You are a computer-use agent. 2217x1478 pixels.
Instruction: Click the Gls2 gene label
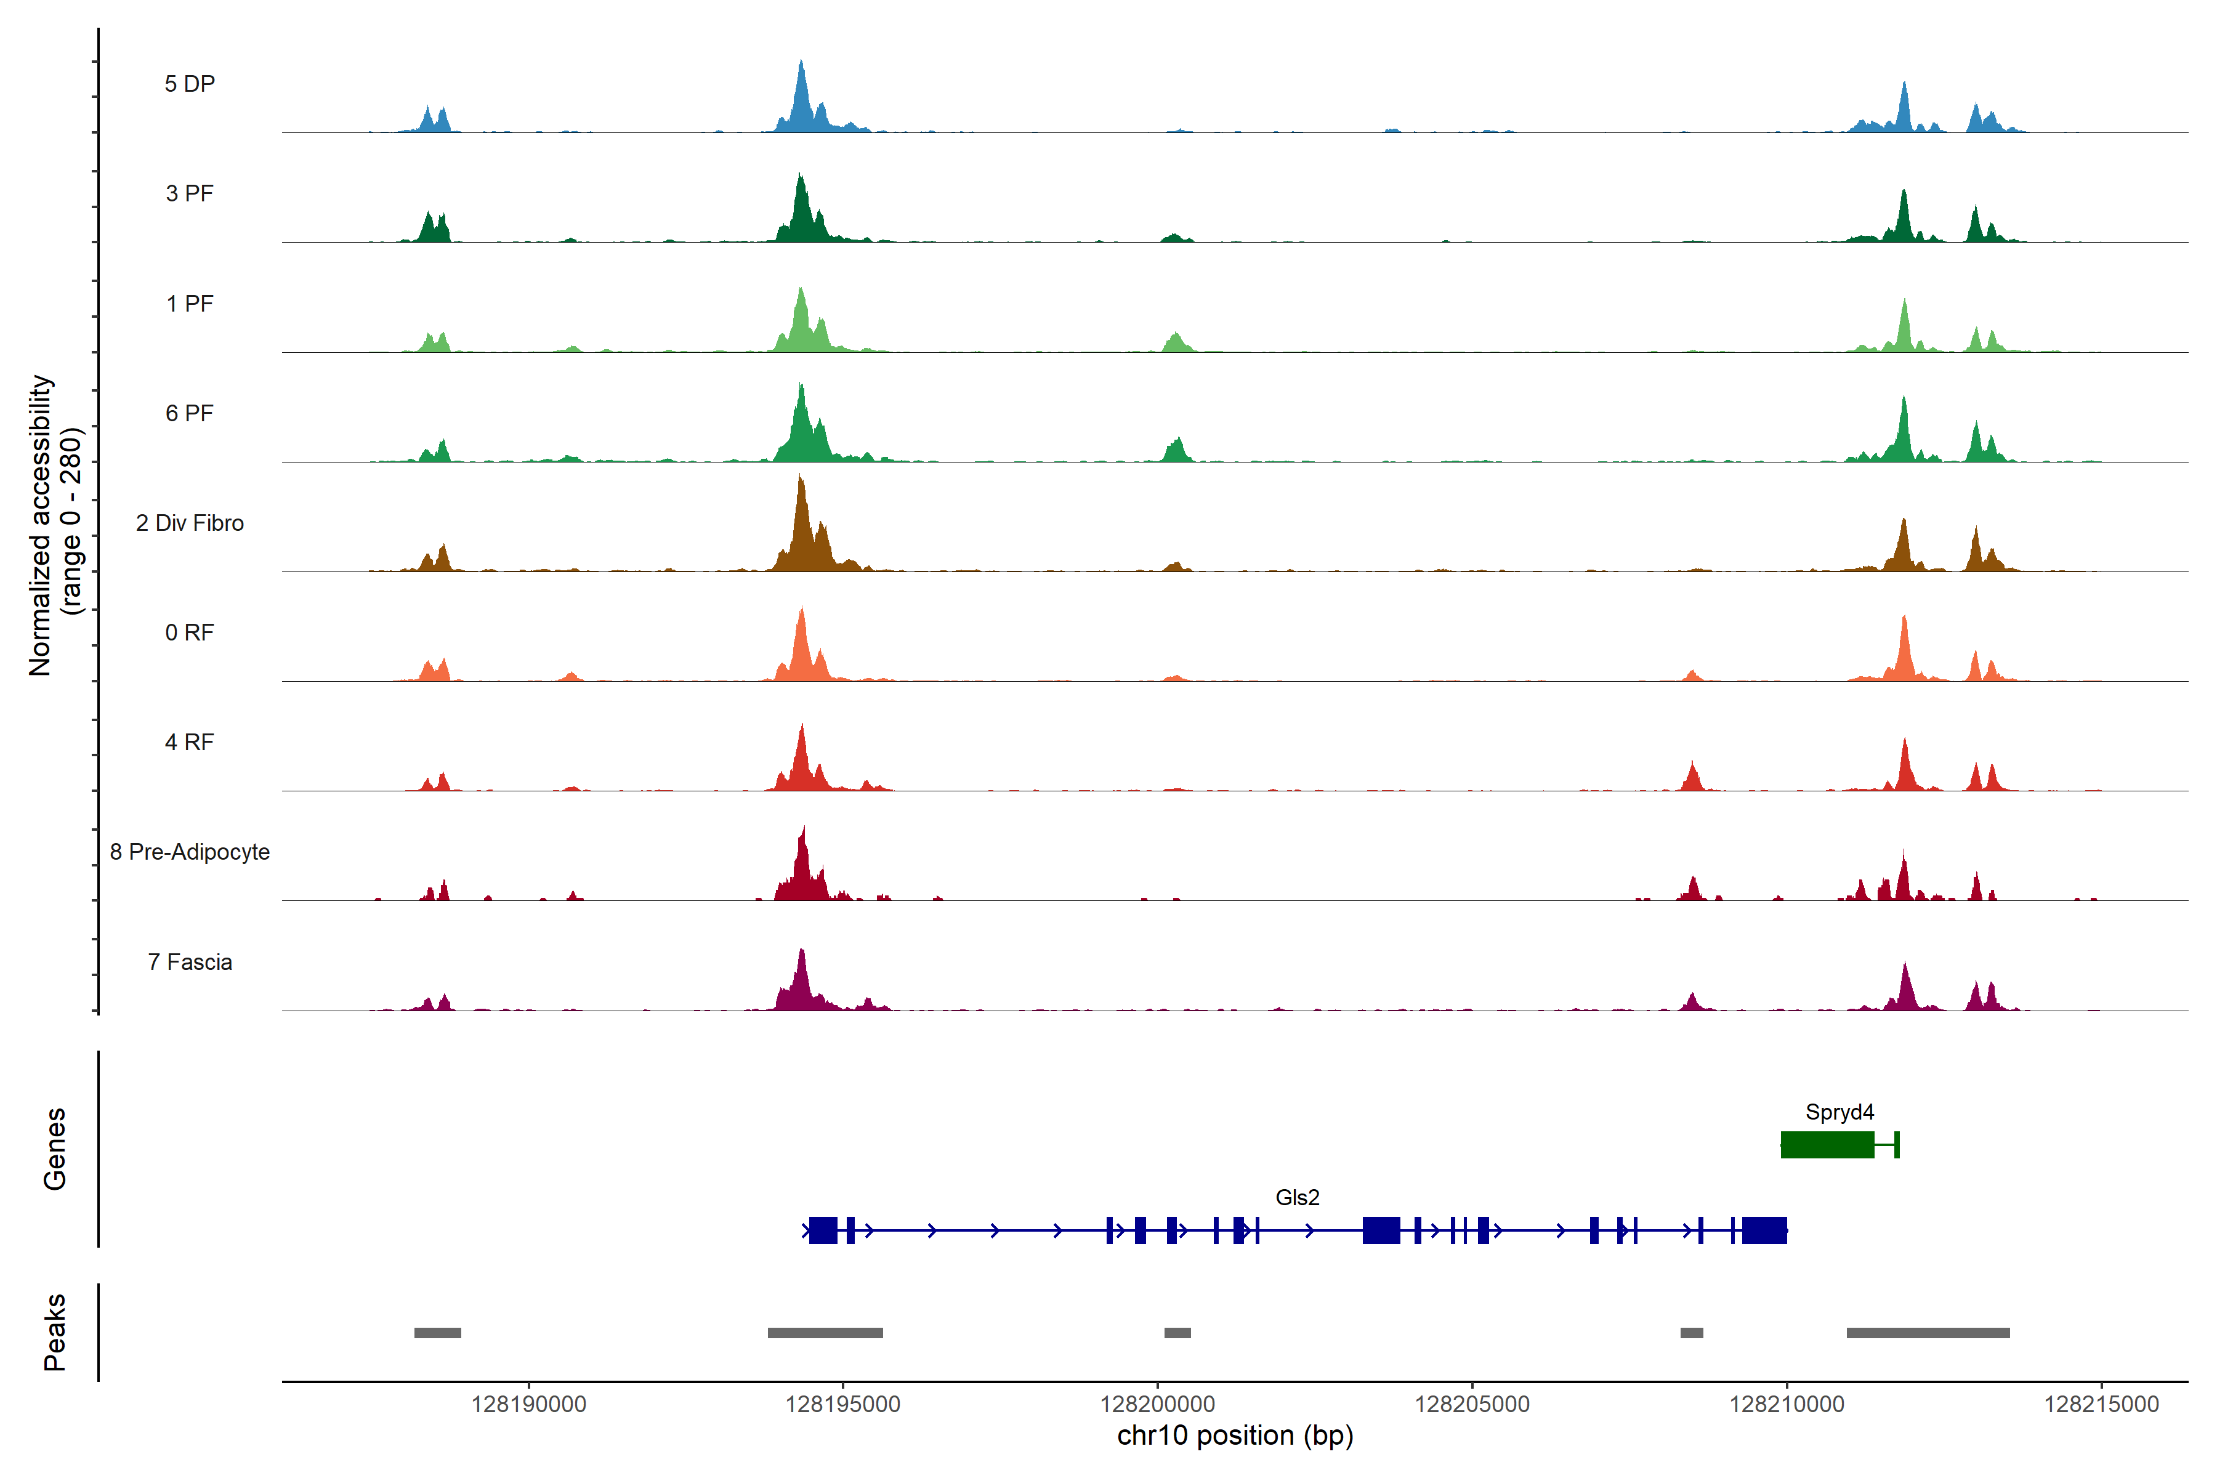(x=1297, y=1198)
